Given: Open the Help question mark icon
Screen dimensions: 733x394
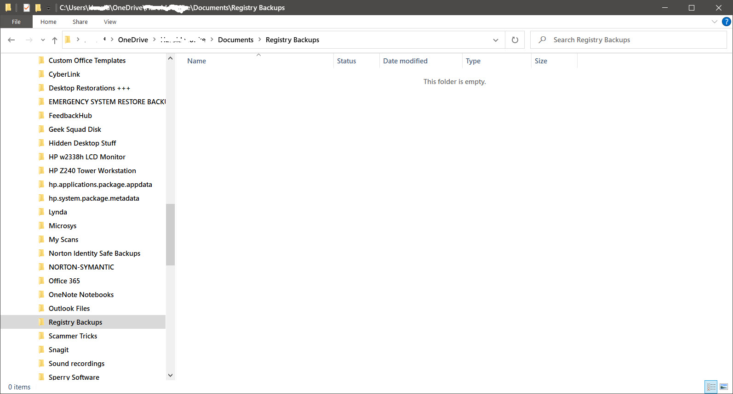Looking at the screenshot, I should pyautogui.click(x=727, y=22).
